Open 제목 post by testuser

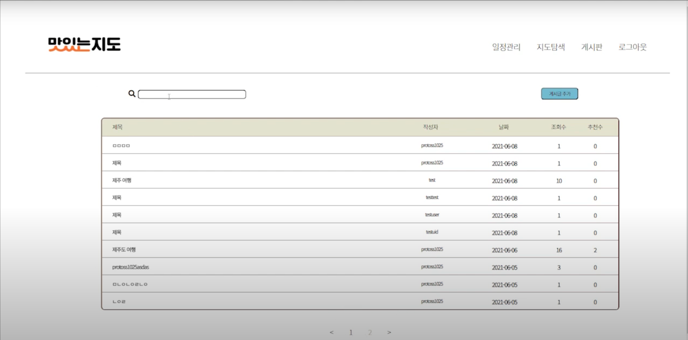(117, 215)
